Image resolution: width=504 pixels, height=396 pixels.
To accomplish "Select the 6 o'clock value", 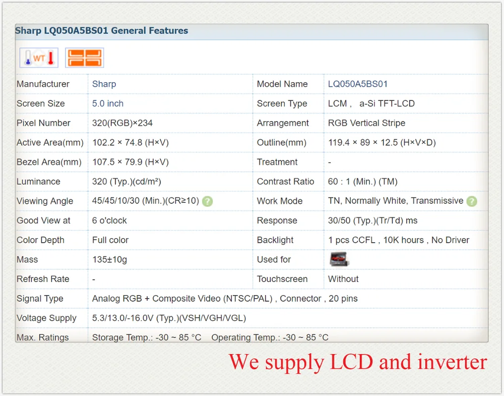I will [109, 220].
